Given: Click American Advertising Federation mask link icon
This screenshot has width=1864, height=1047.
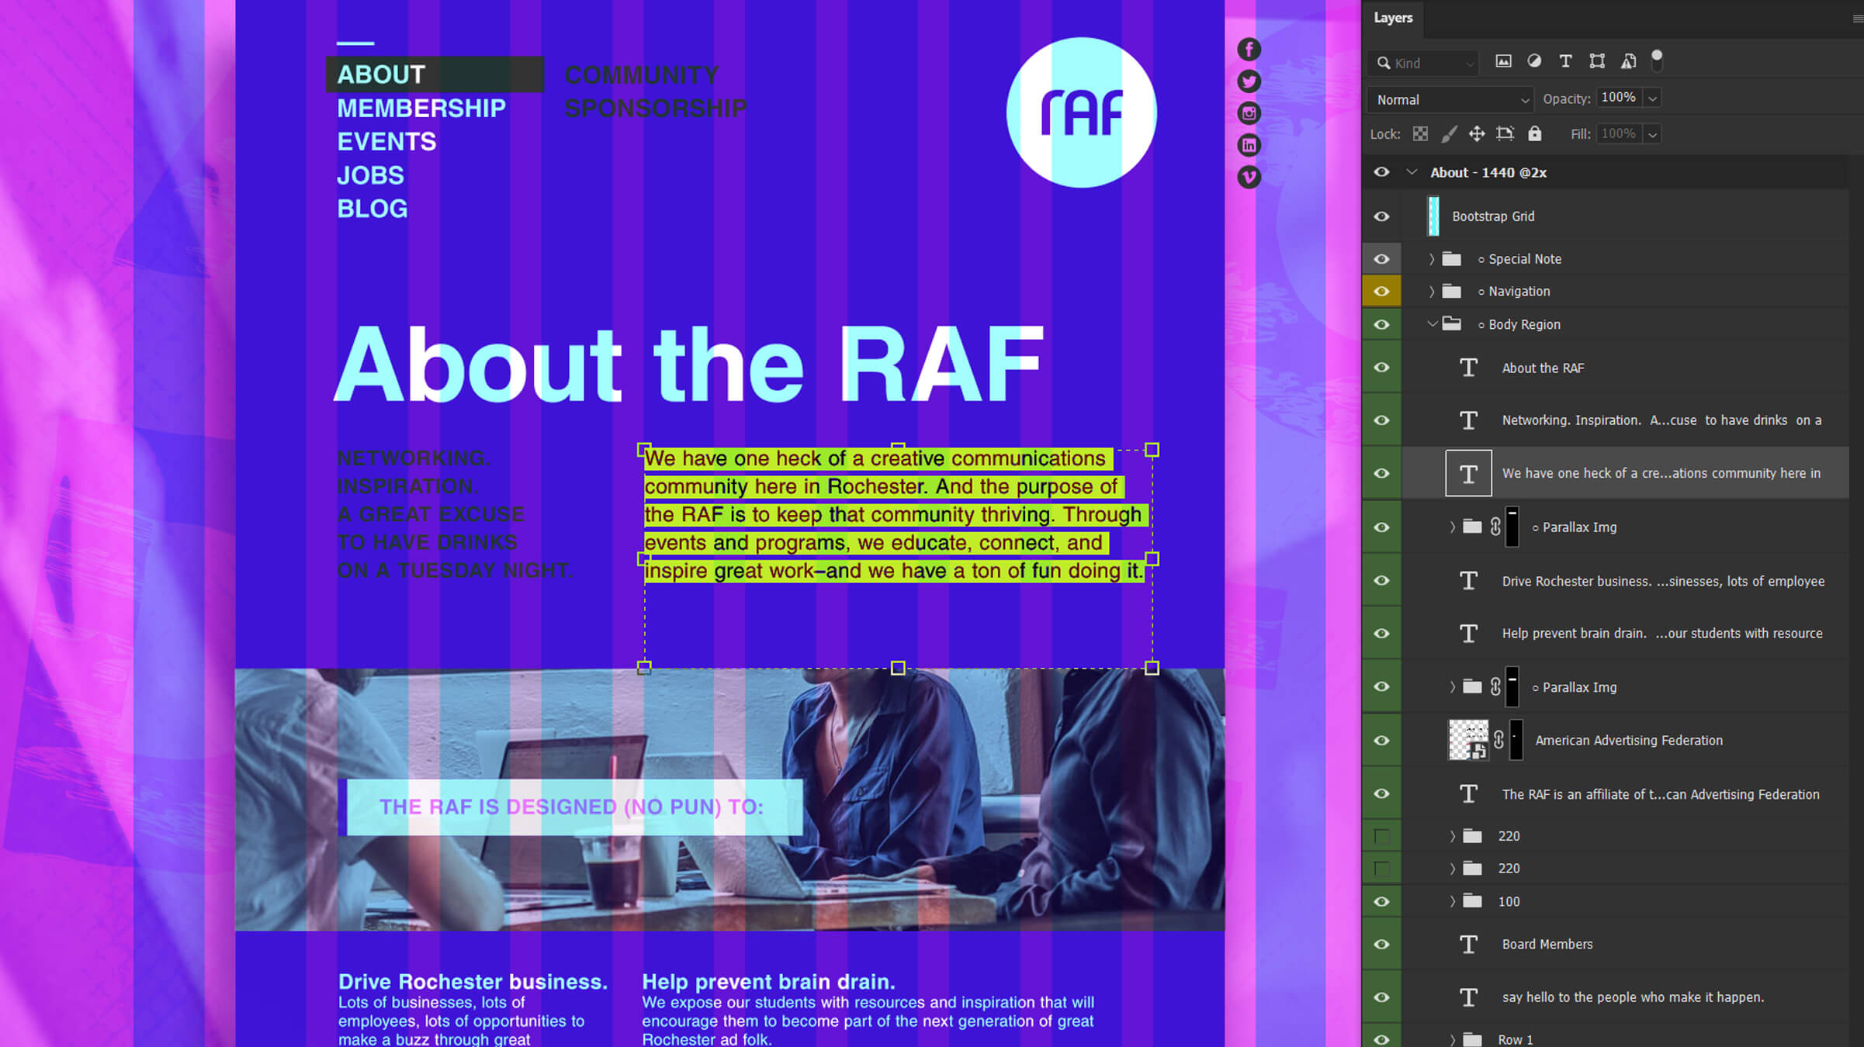Looking at the screenshot, I should (1498, 740).
